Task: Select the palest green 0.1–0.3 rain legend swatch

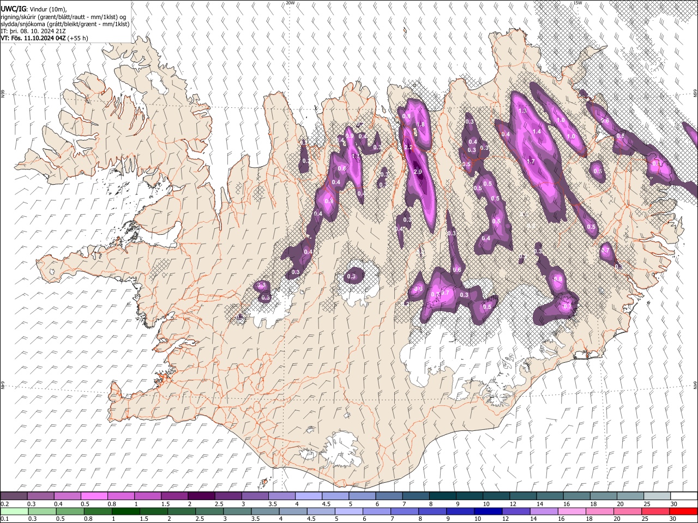Action: point(15,512)
